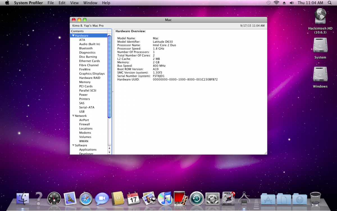
Task: Select Applications under Software
Action: 88,150
